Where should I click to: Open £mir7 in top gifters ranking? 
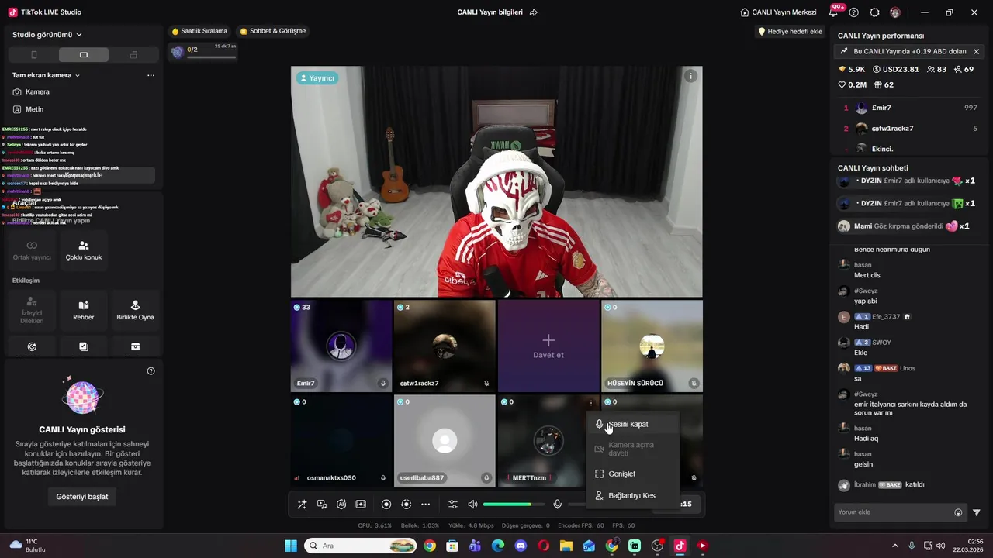[x=910, y=108]
